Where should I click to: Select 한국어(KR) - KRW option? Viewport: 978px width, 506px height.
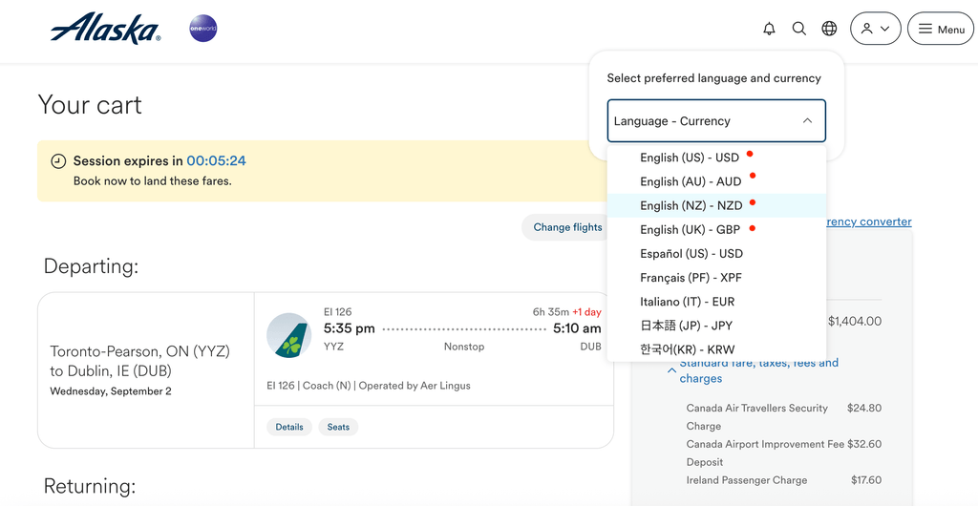pyautogui.click(x=716, y=349)
